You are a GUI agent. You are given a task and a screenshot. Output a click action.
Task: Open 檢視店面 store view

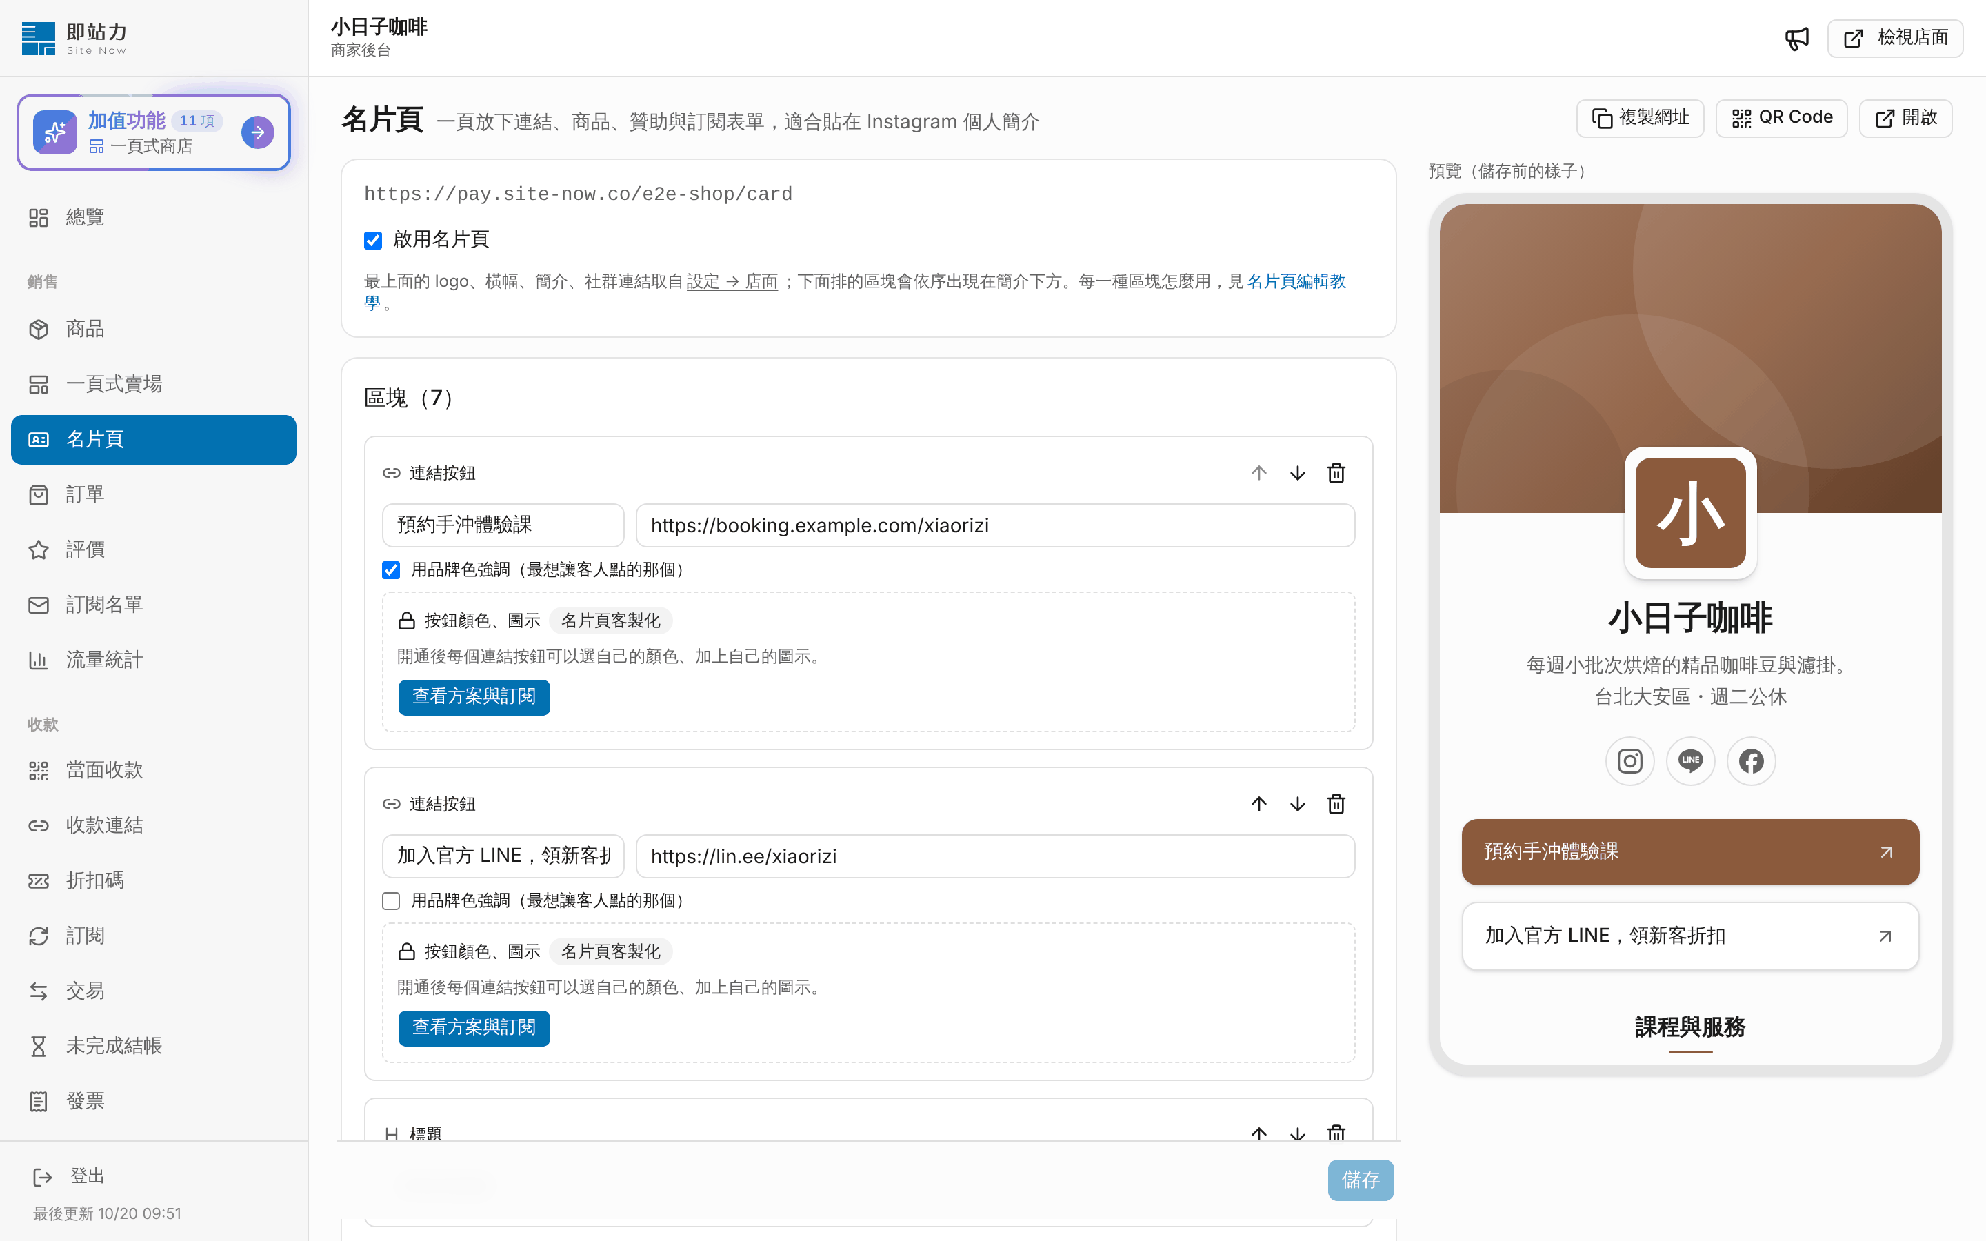(1895, 38)
